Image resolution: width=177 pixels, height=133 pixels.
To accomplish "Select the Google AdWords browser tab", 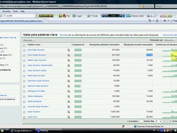I will (21, 21).
